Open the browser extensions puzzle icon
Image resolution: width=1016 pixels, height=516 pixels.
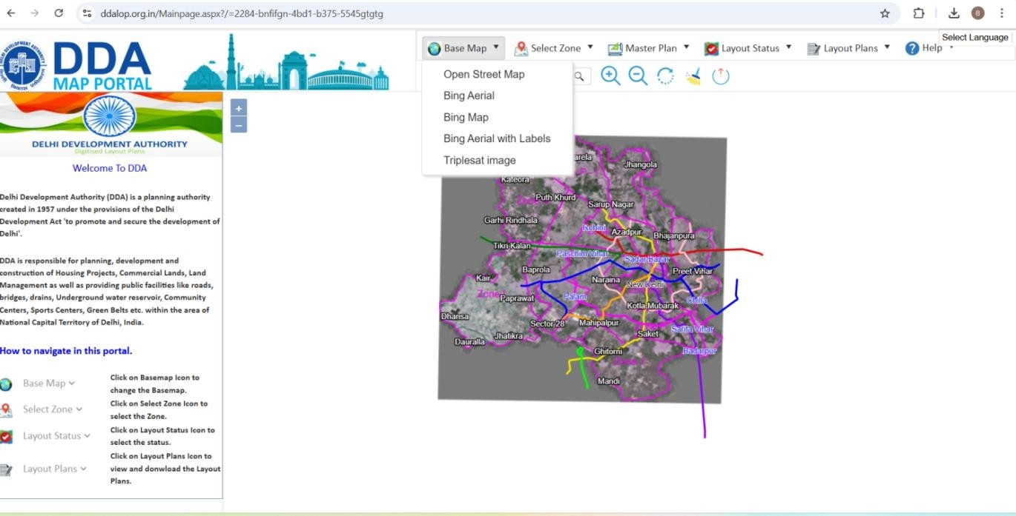[919, 13]
